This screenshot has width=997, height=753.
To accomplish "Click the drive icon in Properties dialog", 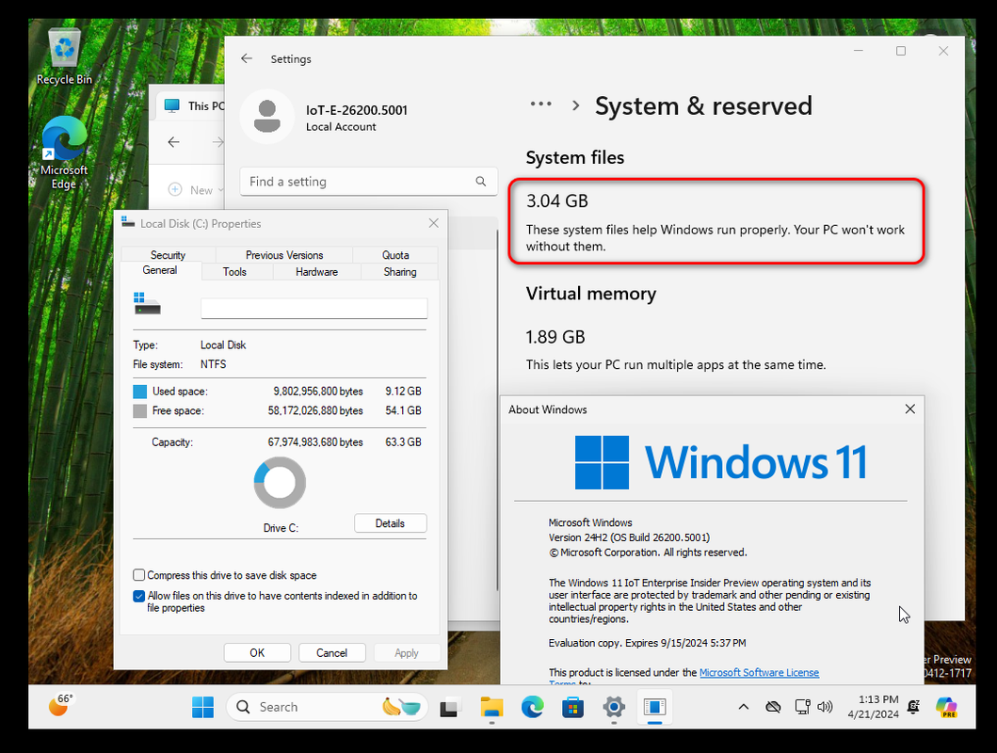I will (x=147, y=304).
